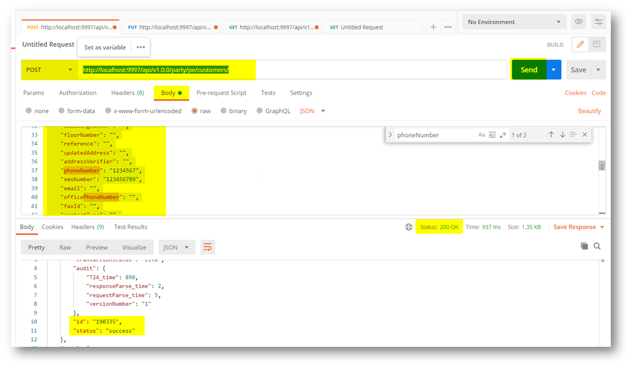Click the edit pencil icon beside BUILD

tap(580, 45)
